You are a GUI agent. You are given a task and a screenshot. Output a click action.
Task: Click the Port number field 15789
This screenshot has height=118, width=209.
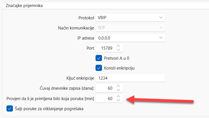(105, 48)
